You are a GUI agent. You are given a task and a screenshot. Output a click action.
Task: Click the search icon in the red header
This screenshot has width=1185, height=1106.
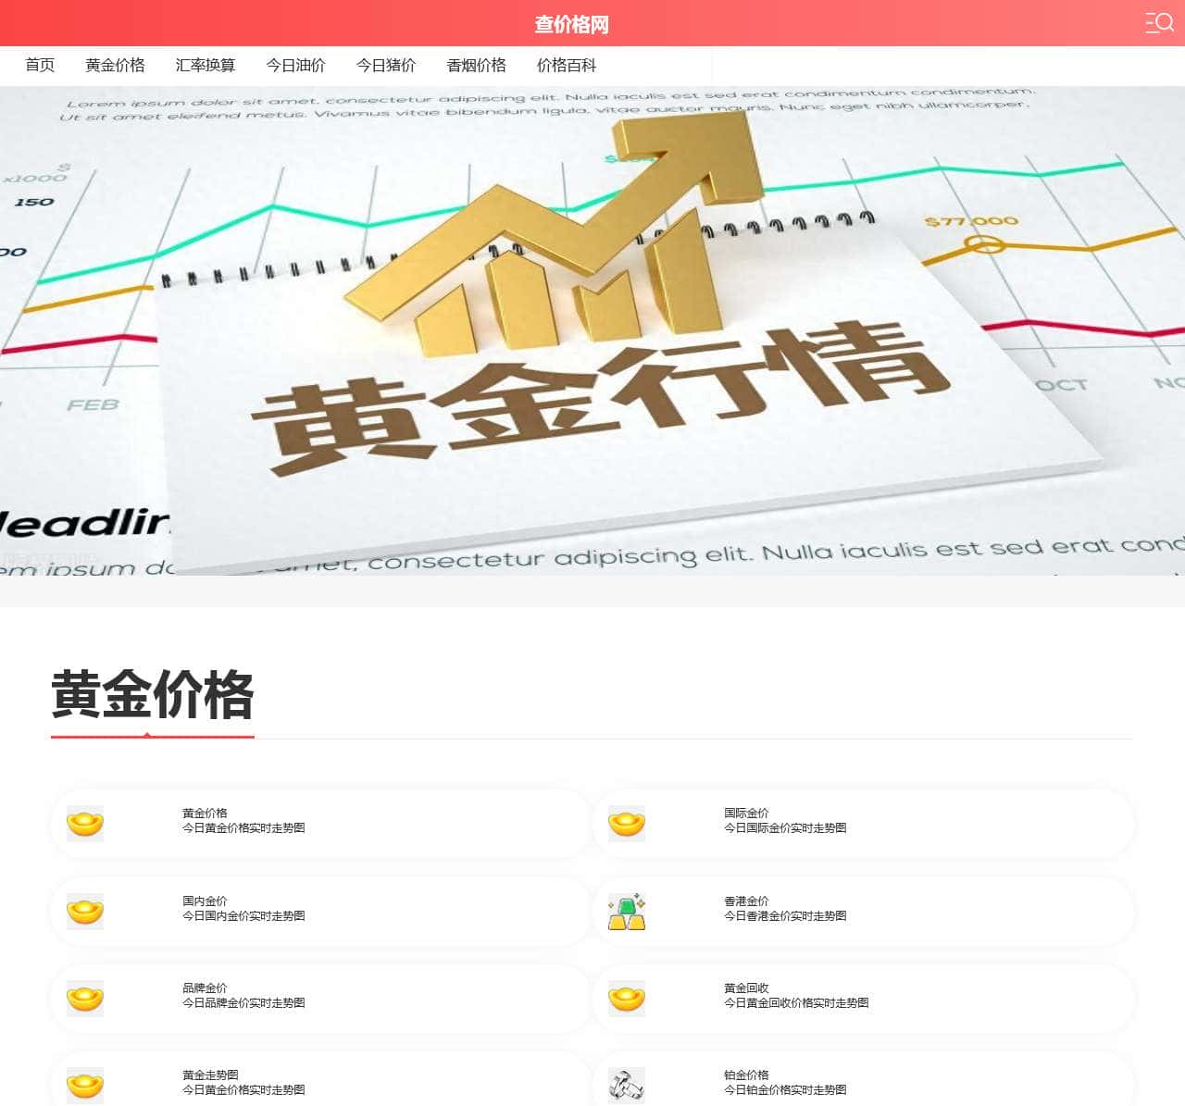(x=1160, y=22)
